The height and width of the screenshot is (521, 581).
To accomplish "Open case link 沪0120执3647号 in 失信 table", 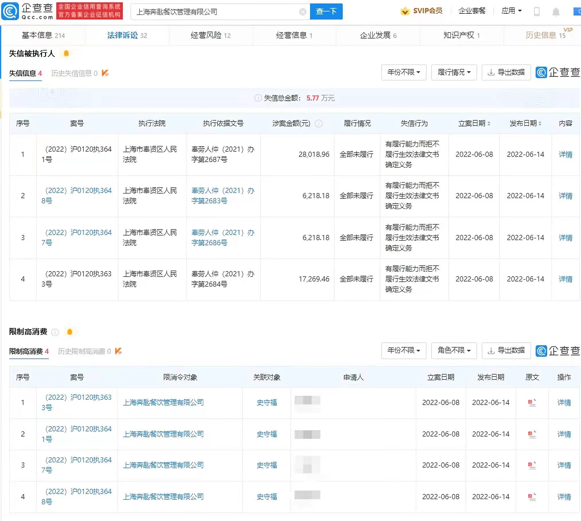I will pyautogui.click(x=77, y=238).
